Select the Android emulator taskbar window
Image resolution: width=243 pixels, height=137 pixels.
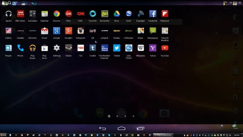click(163, 135)
